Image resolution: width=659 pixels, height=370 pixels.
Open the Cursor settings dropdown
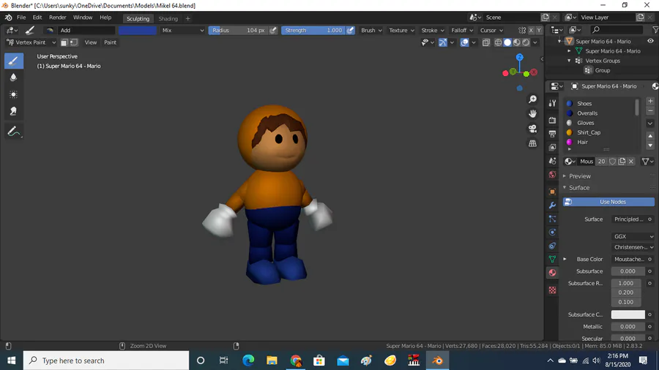(491, 30)
